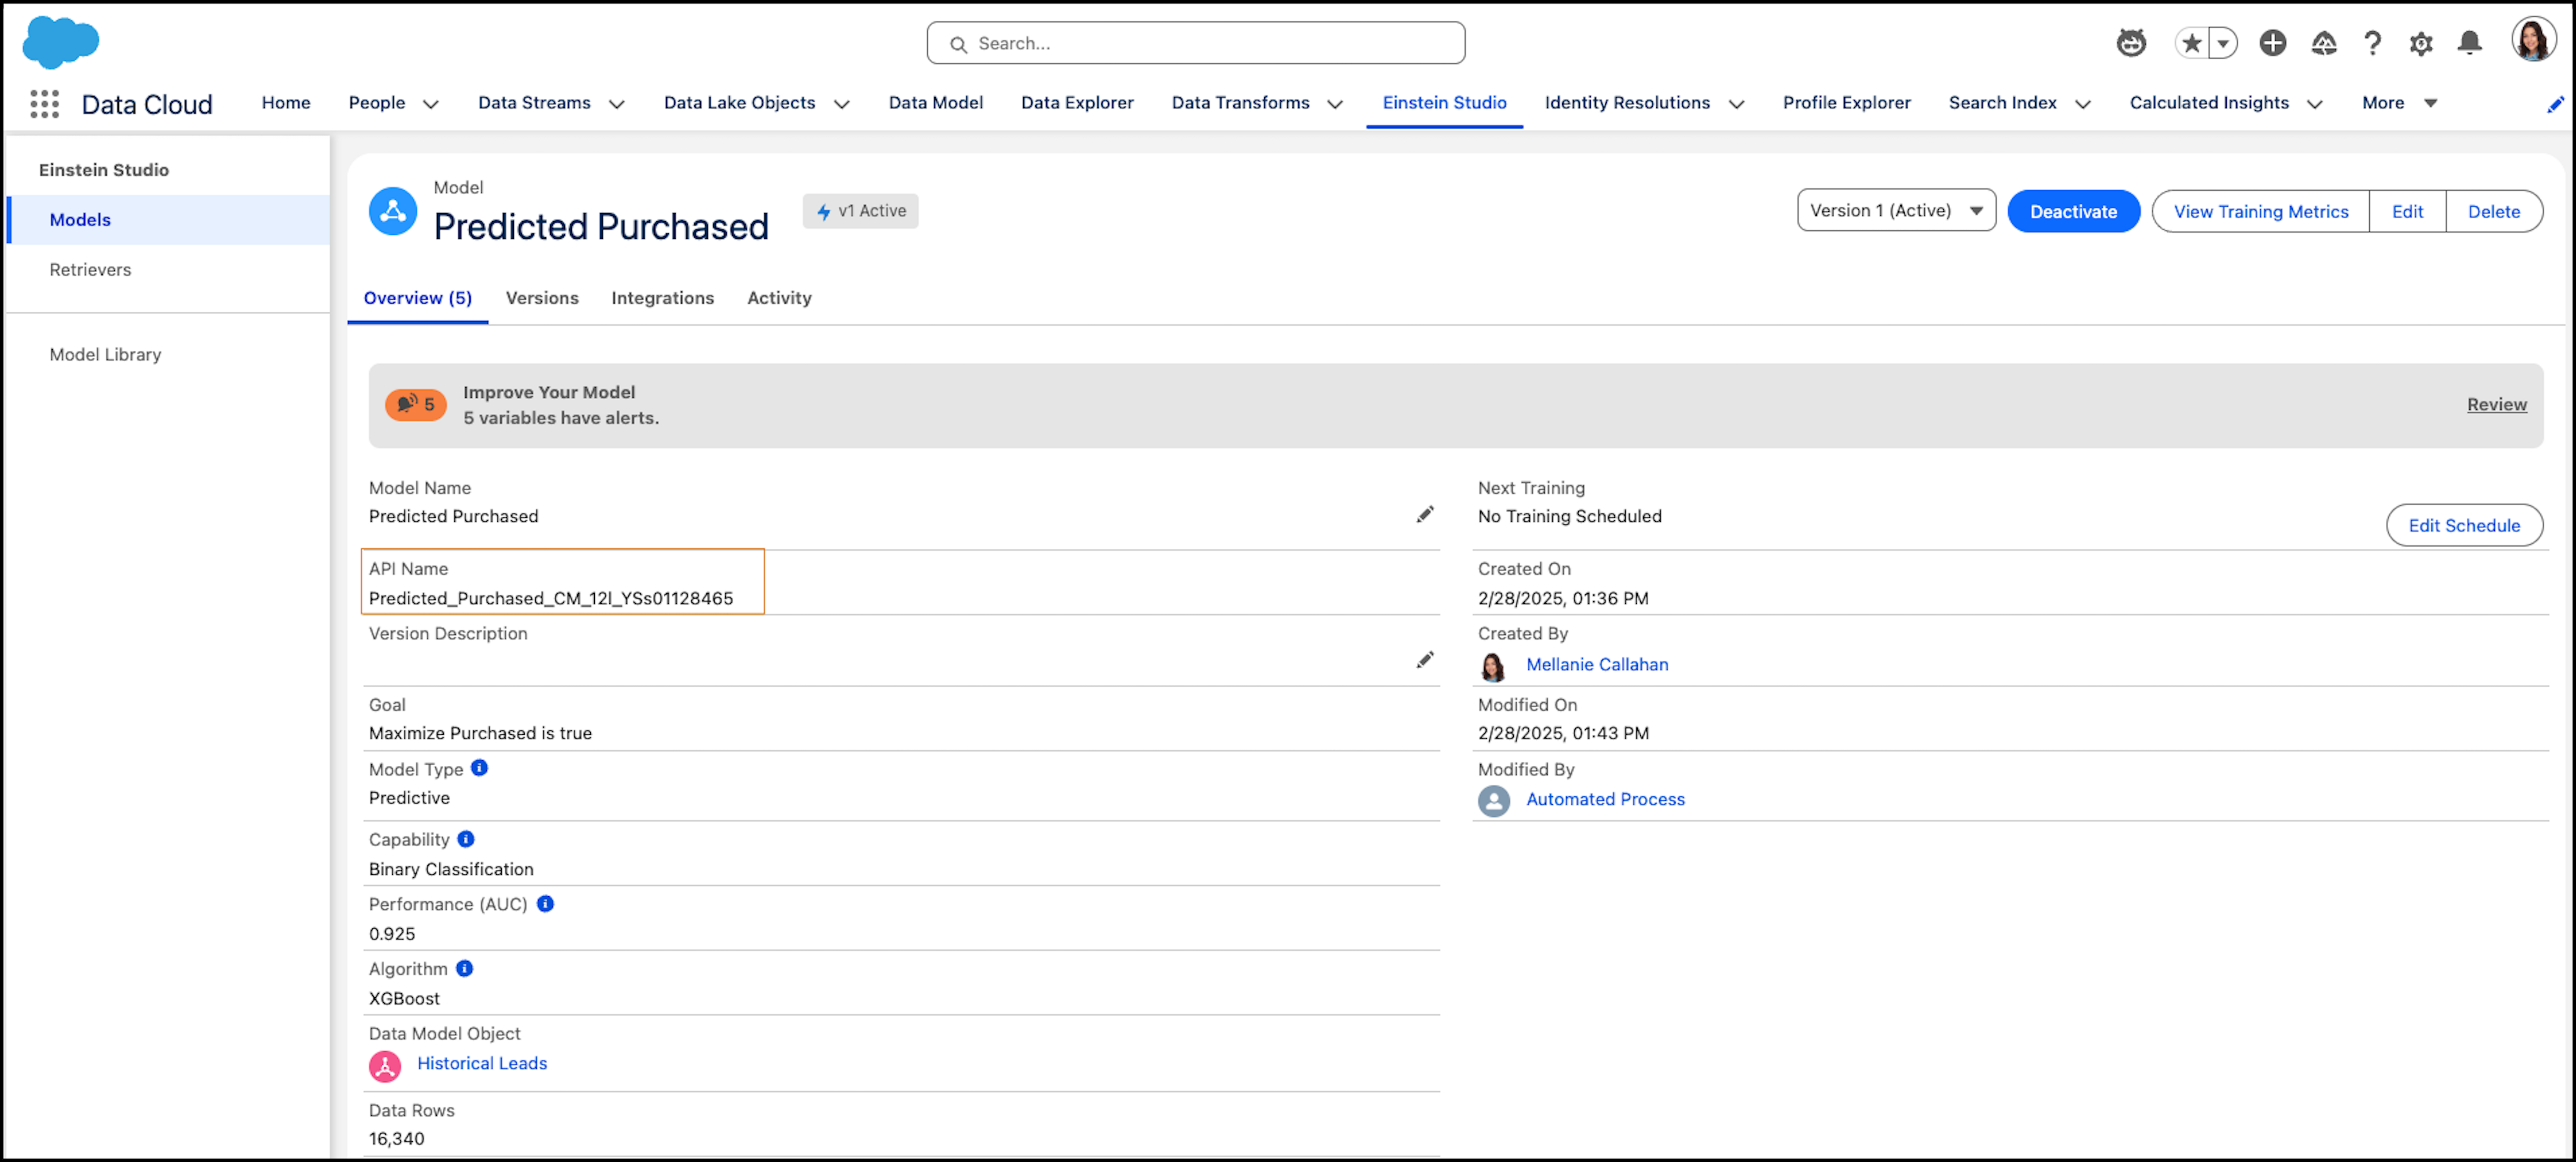Select the Overview (5) tab

[x=418, y=298]
